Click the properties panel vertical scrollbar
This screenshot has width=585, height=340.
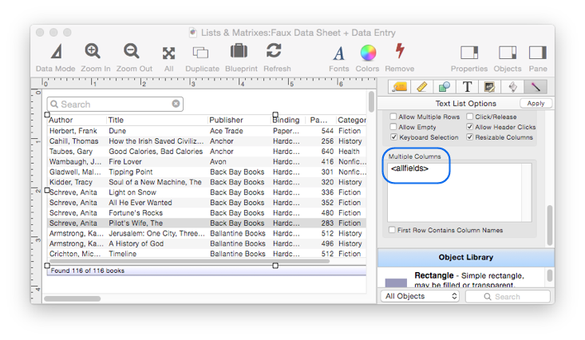(550, 225)
